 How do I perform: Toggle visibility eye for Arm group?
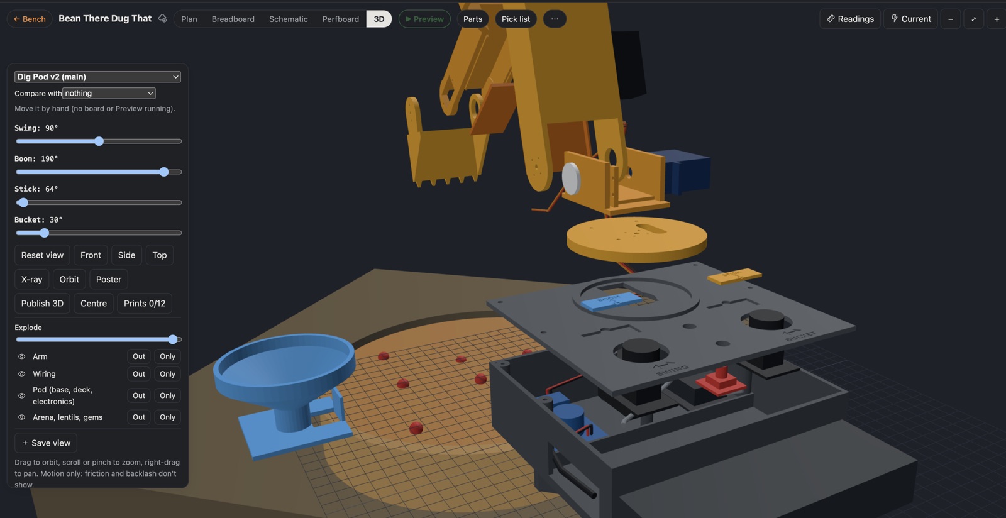22,356
